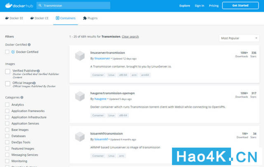
Task: Click the Docker Certified badge icon
Action: (13, 52)
